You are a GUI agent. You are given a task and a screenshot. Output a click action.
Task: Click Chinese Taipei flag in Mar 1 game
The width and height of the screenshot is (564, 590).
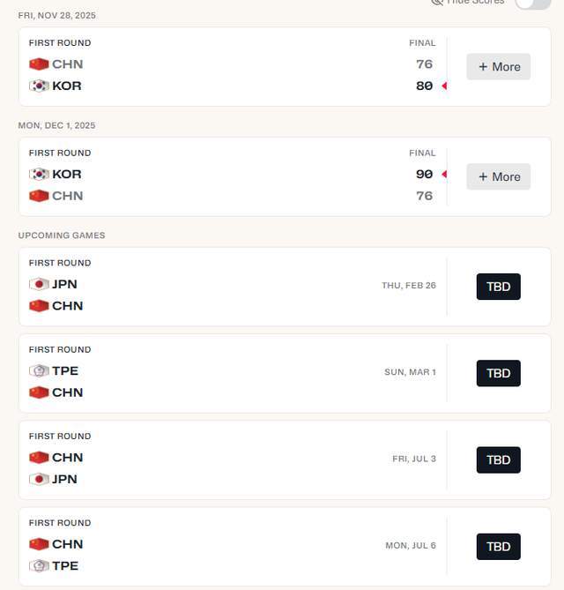point(39,371)
